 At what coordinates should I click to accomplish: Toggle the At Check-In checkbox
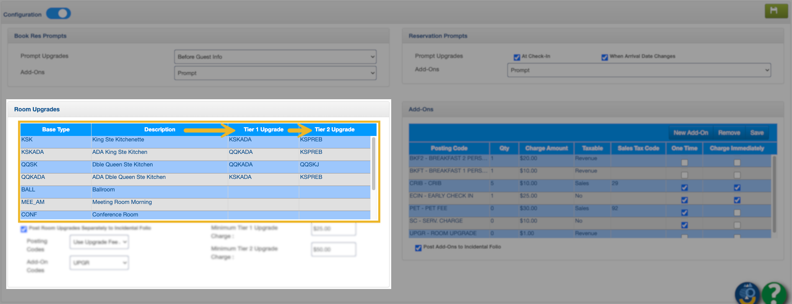click(x=517, y=57)
